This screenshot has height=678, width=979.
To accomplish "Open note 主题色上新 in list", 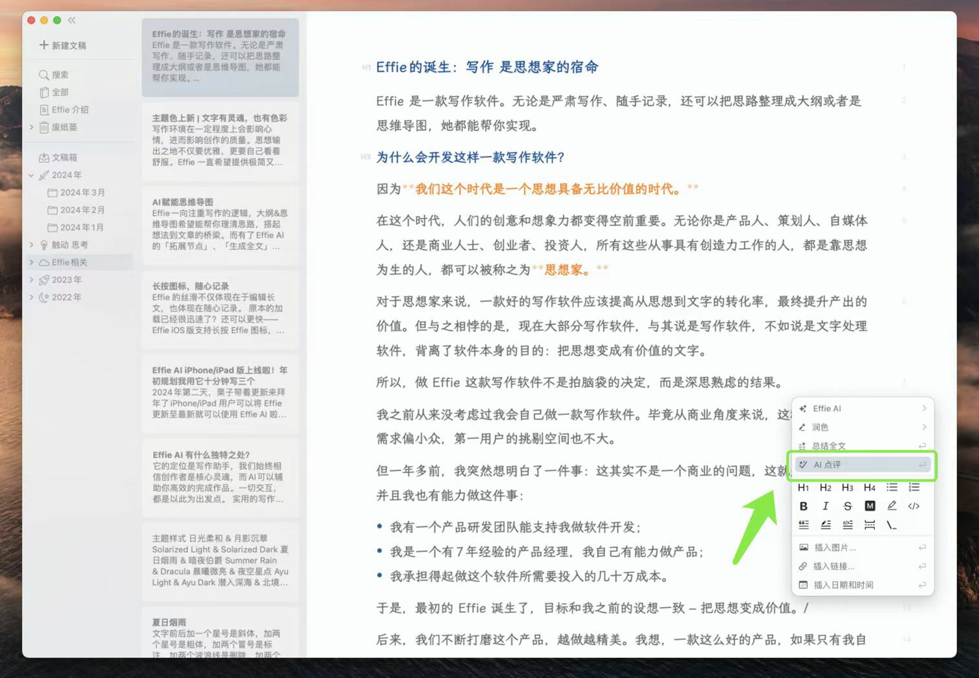I will 220,140.
